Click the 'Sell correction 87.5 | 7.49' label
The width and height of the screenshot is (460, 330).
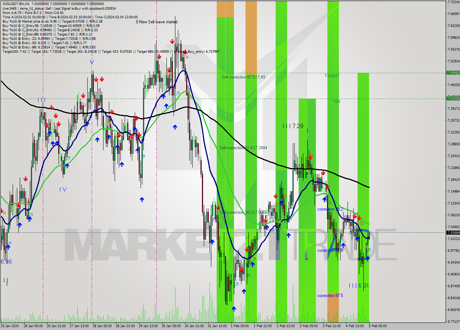click(x=243, y=77)
